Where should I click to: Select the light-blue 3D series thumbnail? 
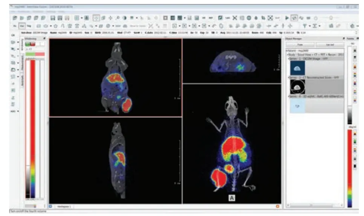pyautogui.click(x=298, y=106)
